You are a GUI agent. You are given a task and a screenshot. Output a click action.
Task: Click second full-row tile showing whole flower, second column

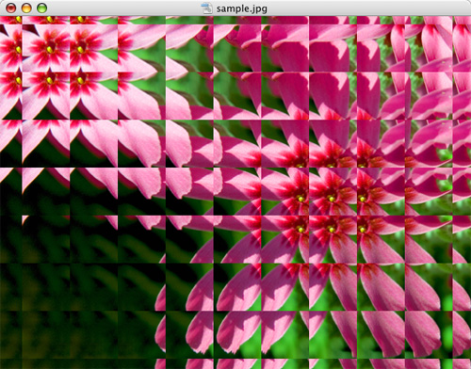46,95
